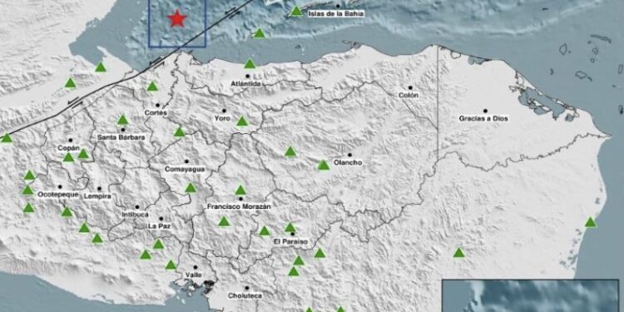Click the Francisco Morazán label
624x312 pixels.
239,206
